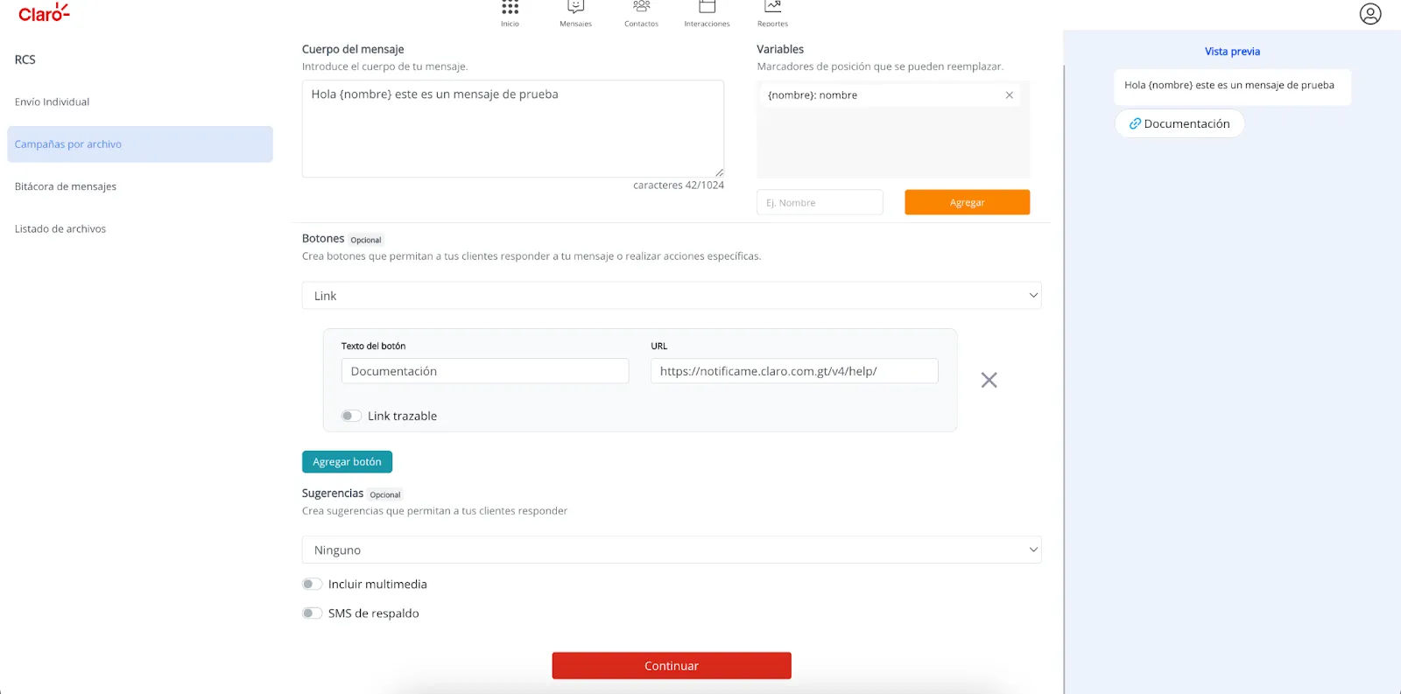Enable the Link trazable toggle
This screenshot has width=1401, height=694.
tap(351, 416)
